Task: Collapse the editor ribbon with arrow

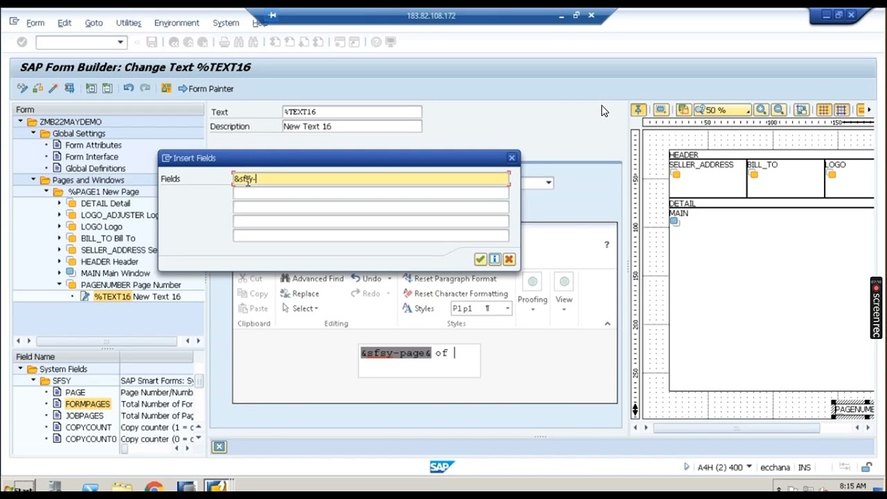Action: coord(607,324)
